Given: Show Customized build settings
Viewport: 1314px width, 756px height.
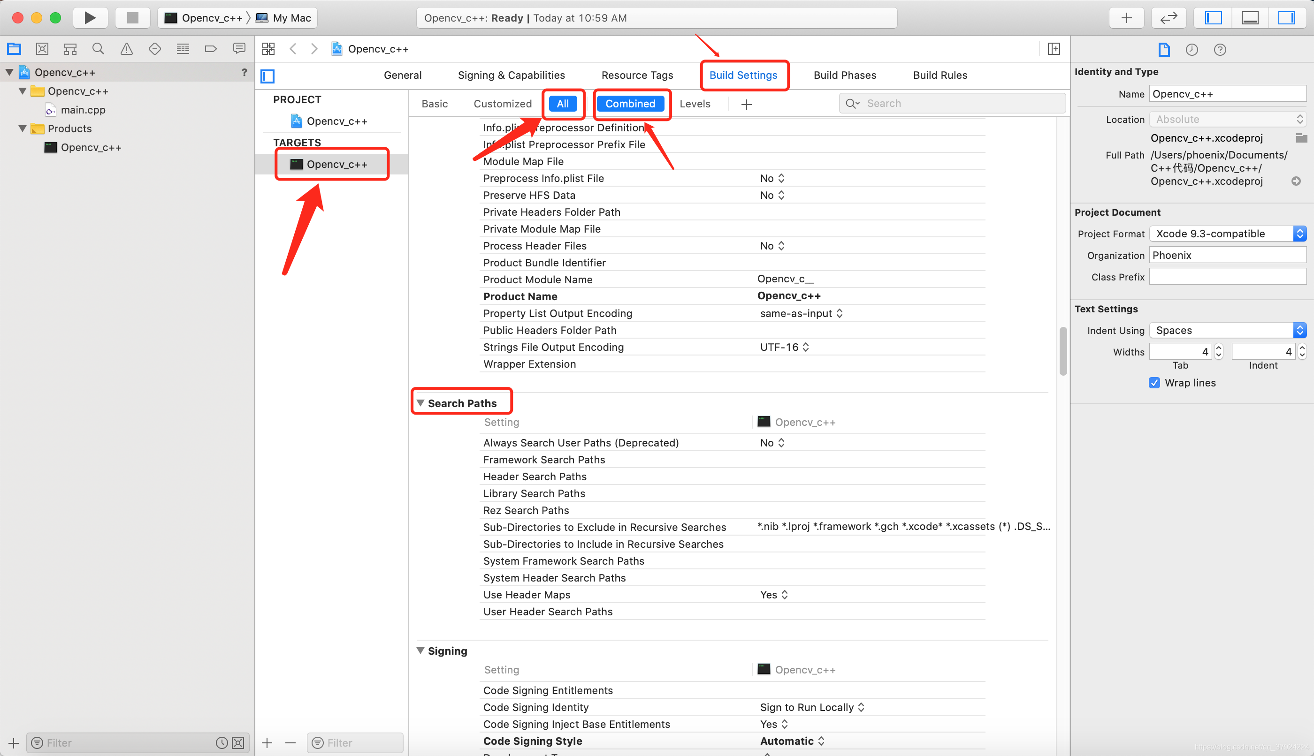Looking at the screenshot, I should click(503, 104).
